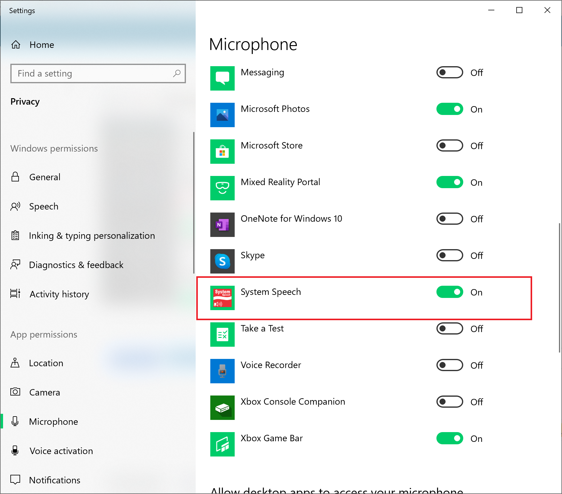Click the Microsoft Store app icon
Viewport: 562px width, 494px height.
222,152
